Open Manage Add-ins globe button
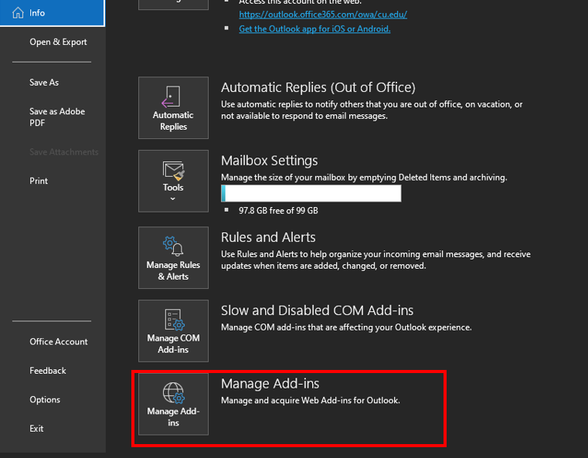Screen dimensions: 588x458 (173, 404)
